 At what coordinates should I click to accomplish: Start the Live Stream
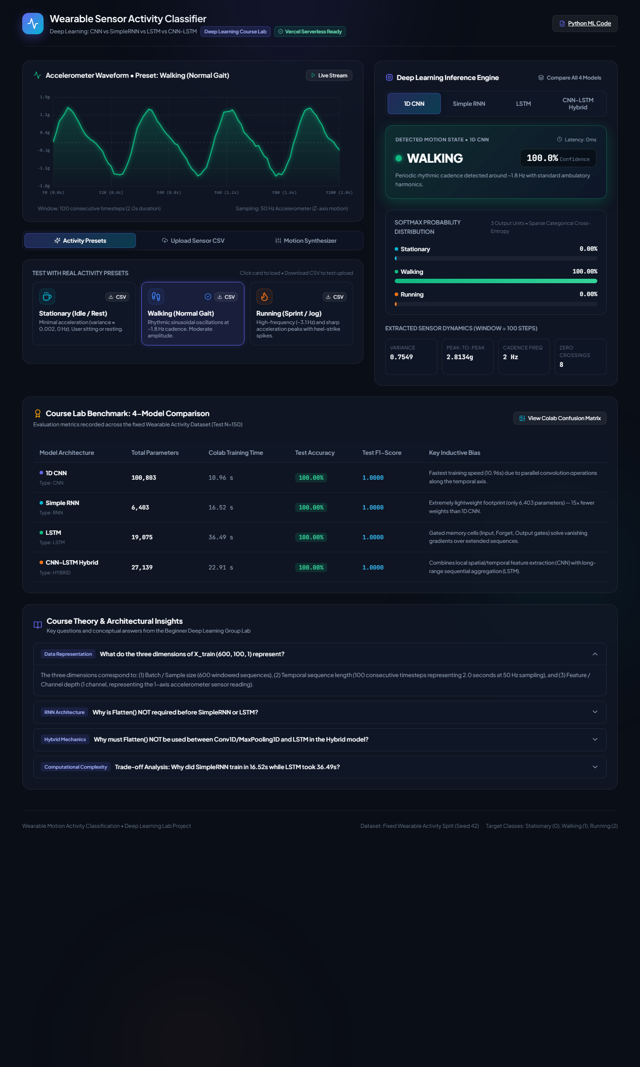(329, 76)
